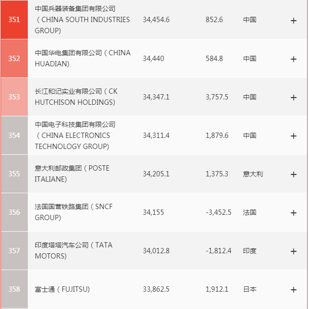The image size is (309, 309).
Task: Open the China Huadian company name
Action: tap(82, 58)
